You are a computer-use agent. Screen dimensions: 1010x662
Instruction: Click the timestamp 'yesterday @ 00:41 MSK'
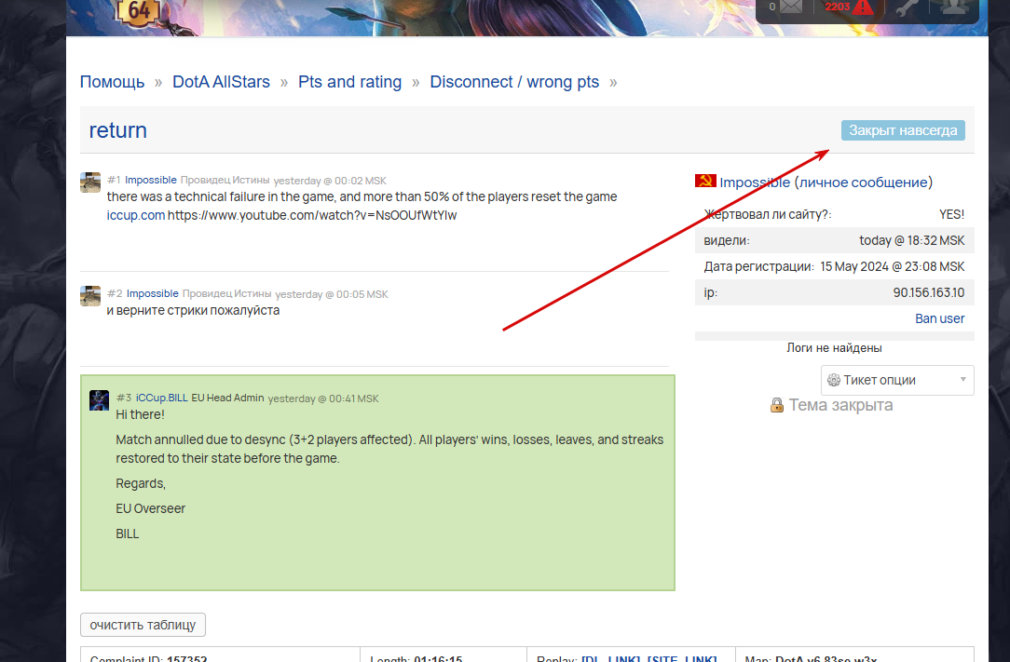click(323, 399)
